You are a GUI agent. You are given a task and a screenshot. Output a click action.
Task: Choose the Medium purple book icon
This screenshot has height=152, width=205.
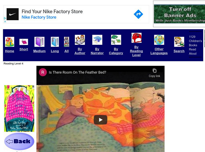pyautogui.click(x=39, y=42)
